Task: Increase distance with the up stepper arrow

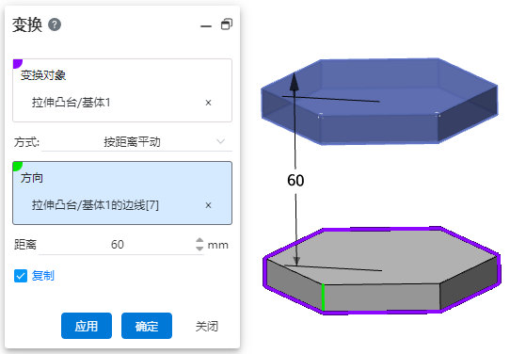Action: tap(199, 240)
